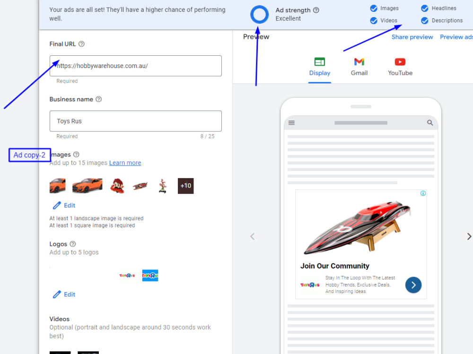The width and height of the screenshot is (473, 354).
Task: Click the Descriptions checkmark icon
Action: tap(425, 20)
